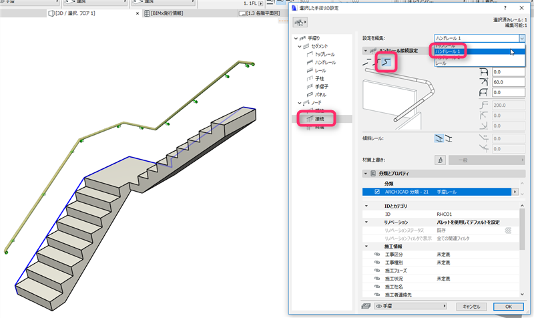Select 接続 node in the settings tree
534x318 pixels.
click(320, 119)
